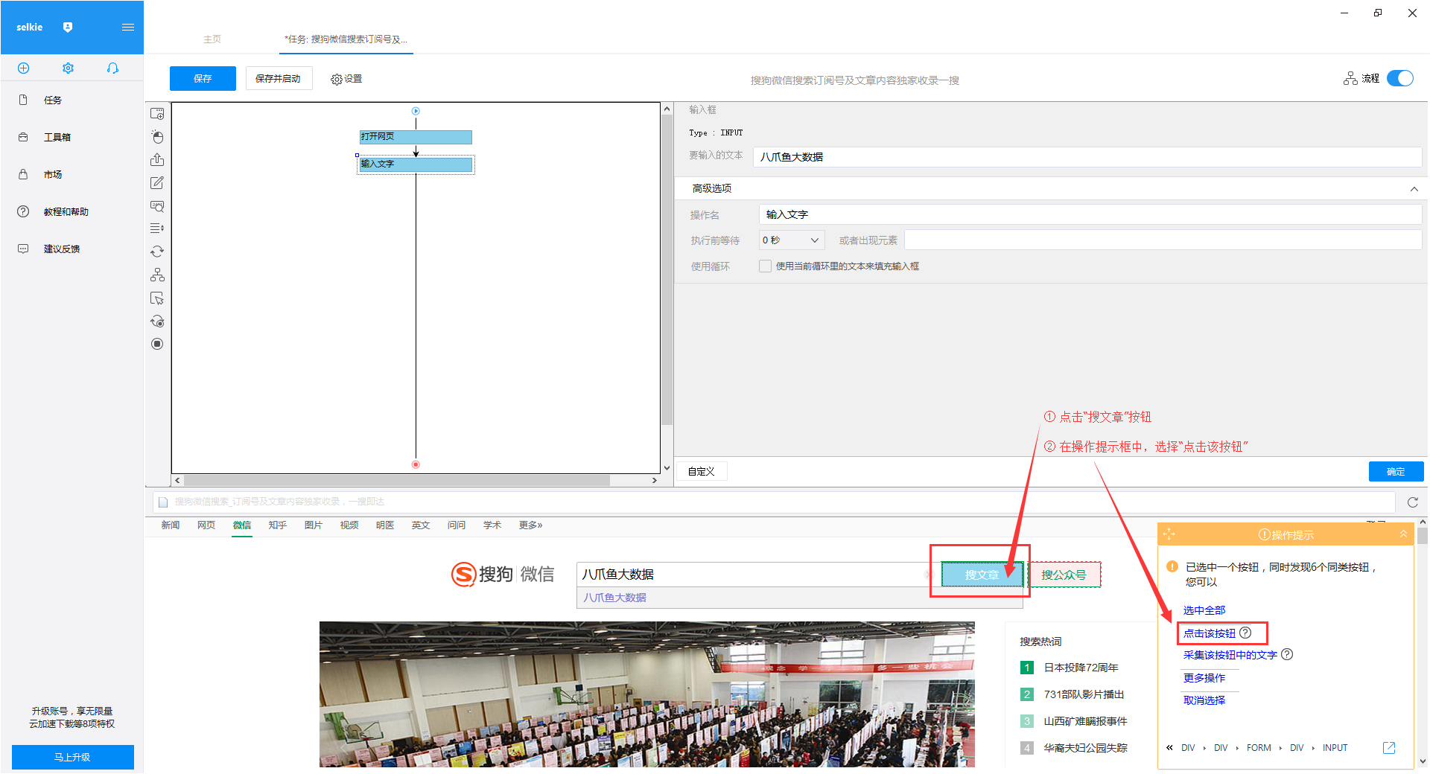Image resolution: width=1430 pixels, height=774 pixels.
Task: Collapse the 高级选项 section
Action: [1414, 189]
